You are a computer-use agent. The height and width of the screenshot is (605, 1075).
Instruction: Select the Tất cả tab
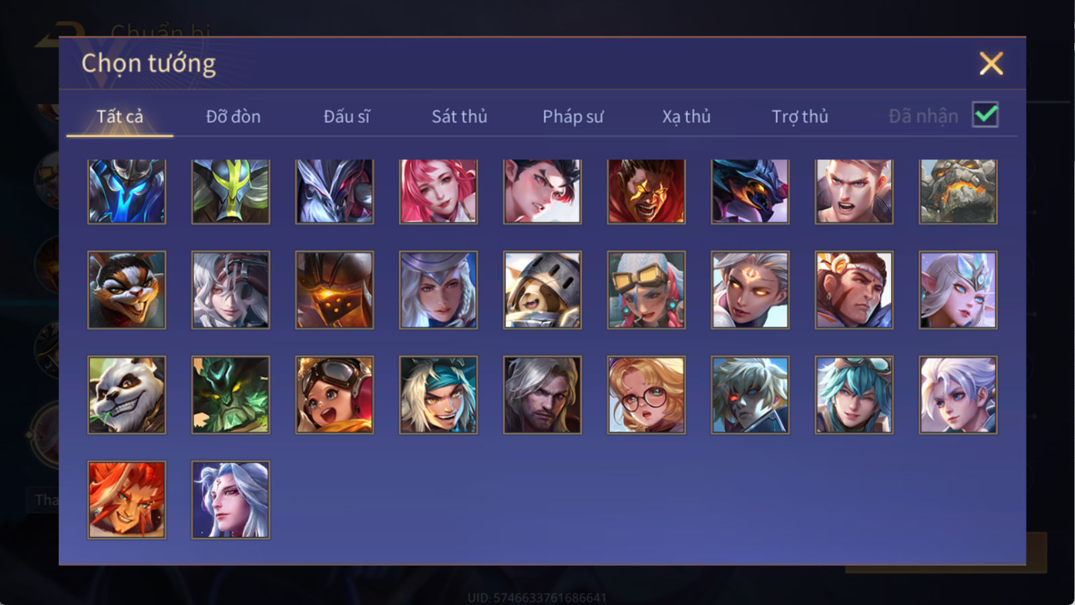120,116
